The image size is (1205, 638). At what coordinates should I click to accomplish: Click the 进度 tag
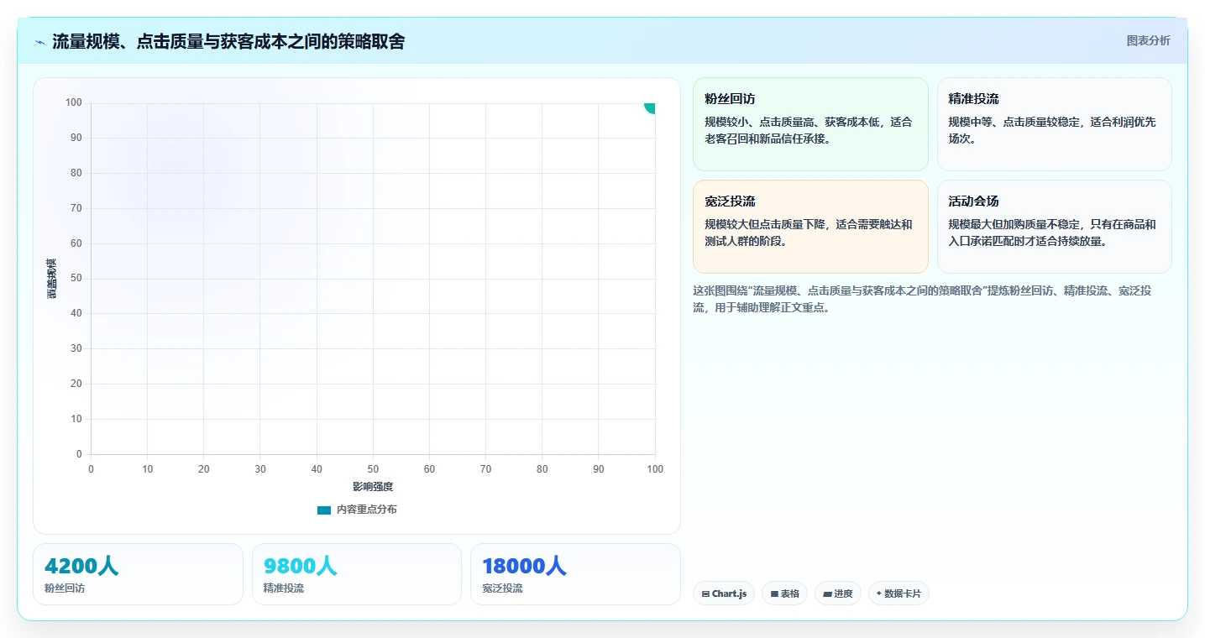tap(838, 594)
